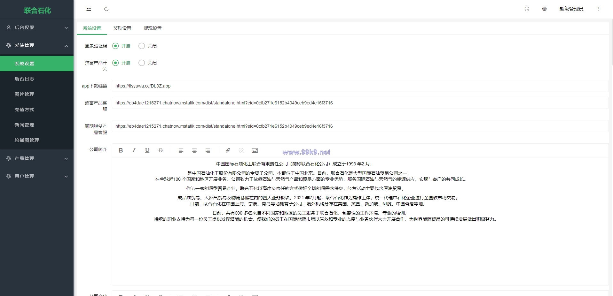Expand the 后台权限 menu chevron
Viewport: 613px width, 296px height.
[66, 28]
